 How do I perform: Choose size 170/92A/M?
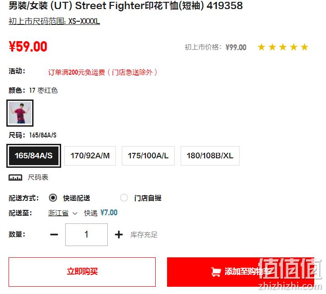click(x=90, y=156)
